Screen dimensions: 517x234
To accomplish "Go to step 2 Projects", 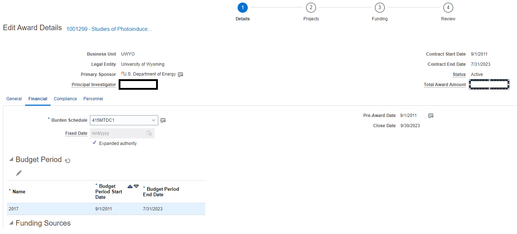I will click(x=311, y=8).
